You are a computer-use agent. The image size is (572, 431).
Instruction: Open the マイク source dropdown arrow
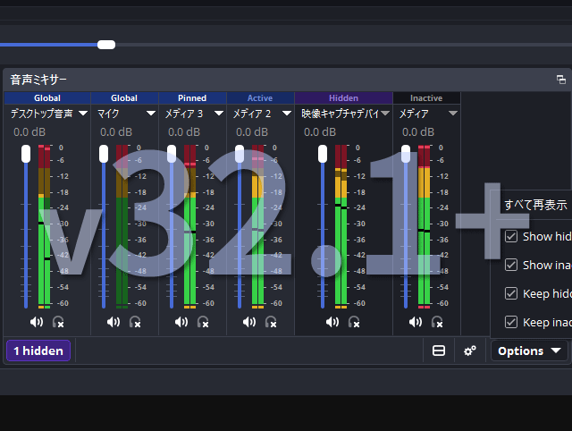(151, 114)
